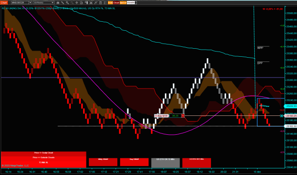This screenshot has width=297, height=175.
Task: Click the WPP pivot level label
Action: point(260,48)
